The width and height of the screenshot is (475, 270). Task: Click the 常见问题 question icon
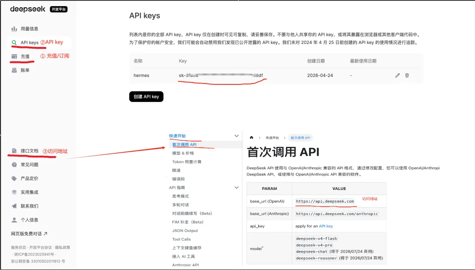point(14,164)
